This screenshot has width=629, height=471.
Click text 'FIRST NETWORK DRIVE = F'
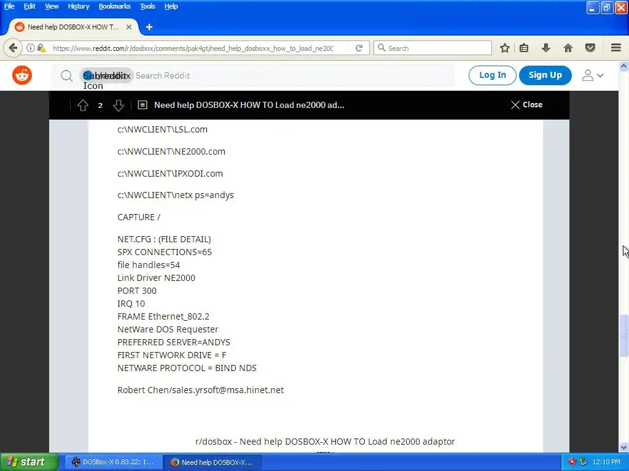(172, 355)
